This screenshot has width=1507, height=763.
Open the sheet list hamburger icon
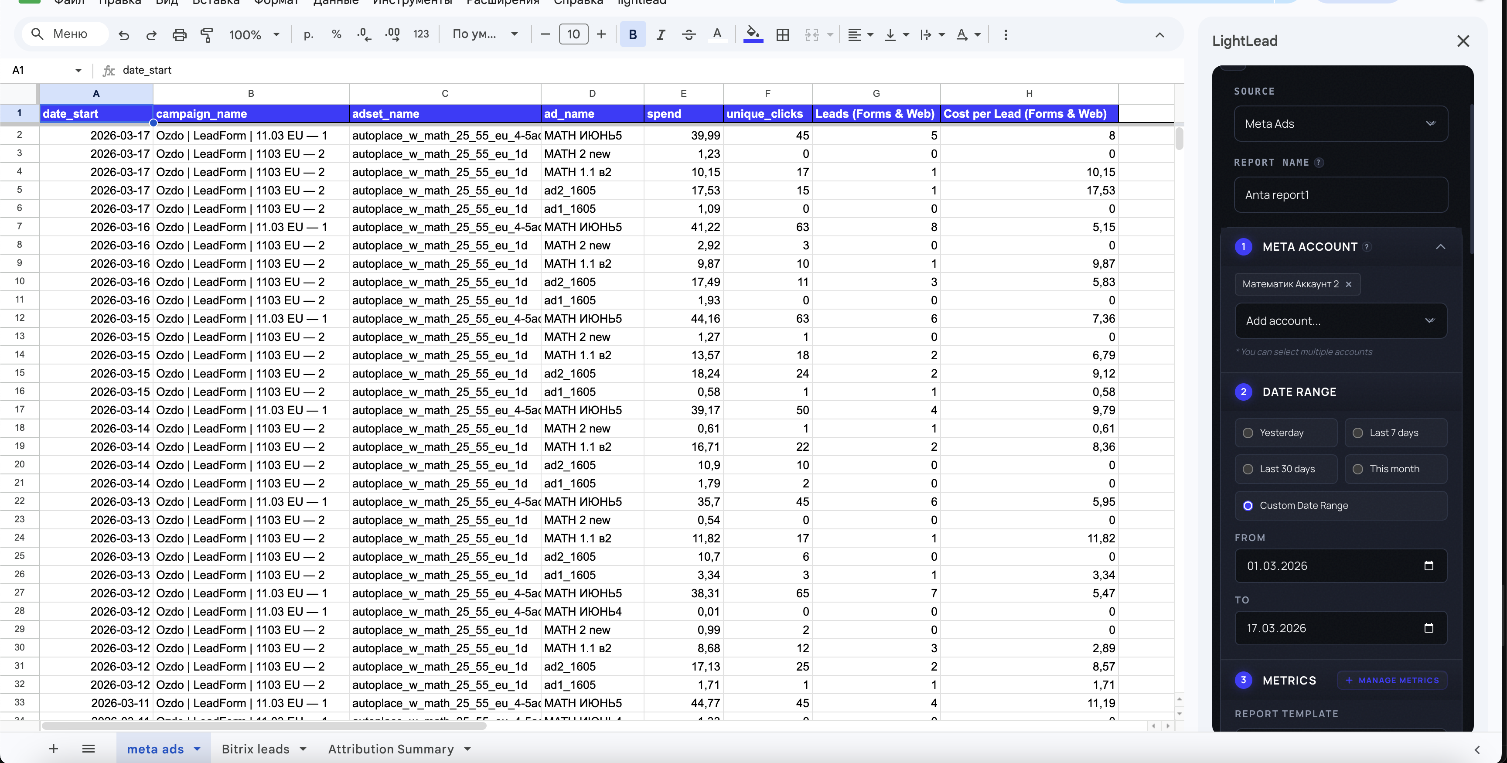coord(89,749)
